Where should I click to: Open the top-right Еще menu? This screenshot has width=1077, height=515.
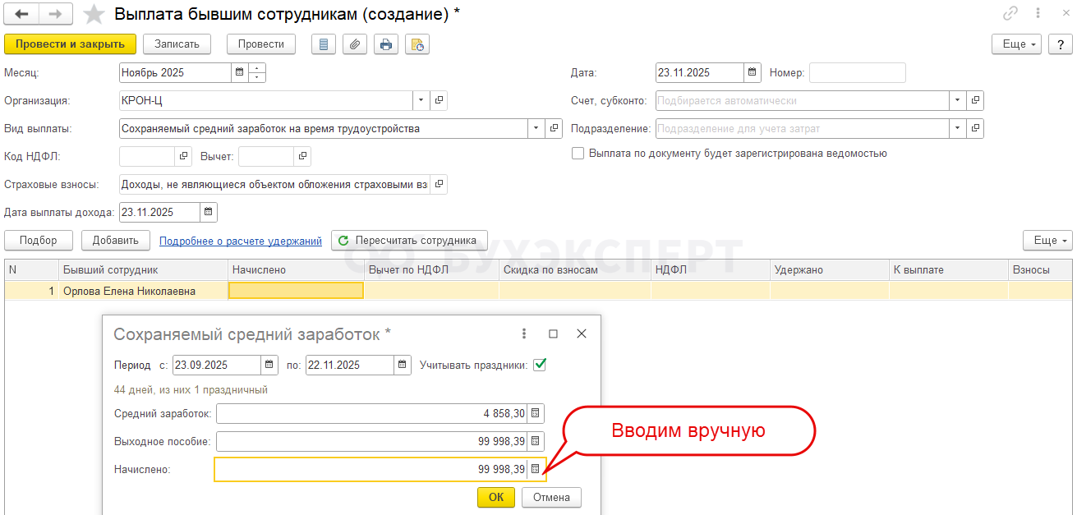click(x=1017, y=44)
